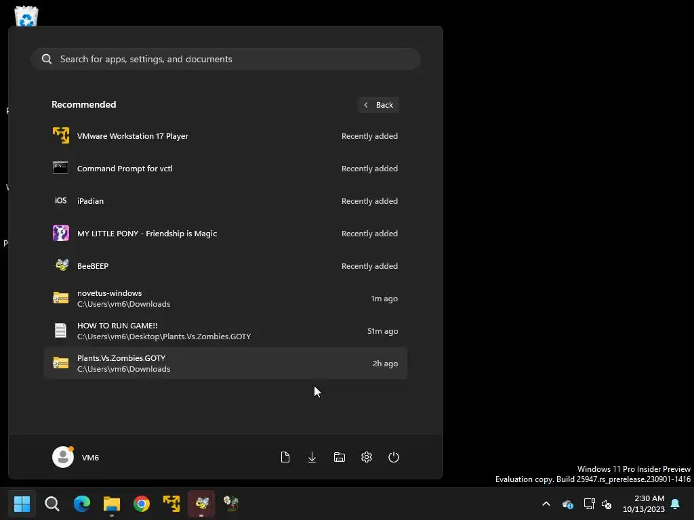Click the novetus-windows zip folder icon
This screenshot has width=694, height=520.
coord(60,298)
